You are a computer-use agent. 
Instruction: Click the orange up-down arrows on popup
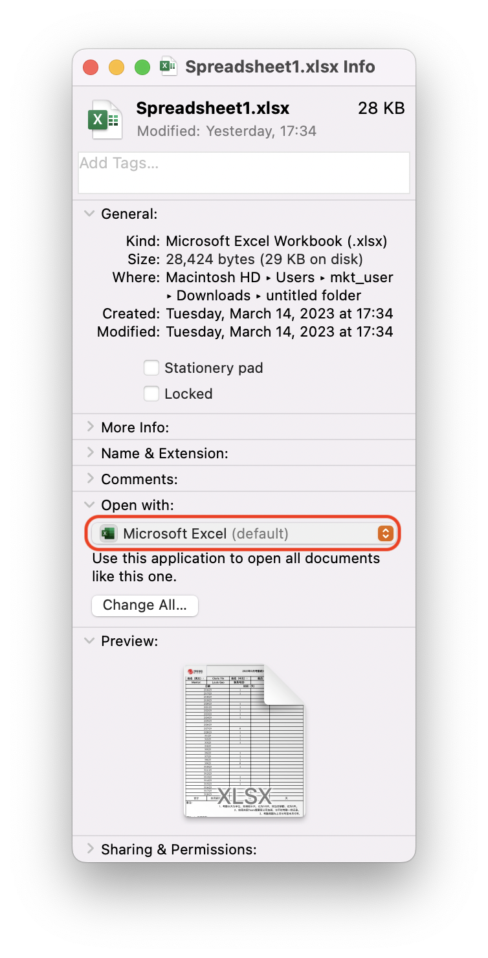(385, 533)
